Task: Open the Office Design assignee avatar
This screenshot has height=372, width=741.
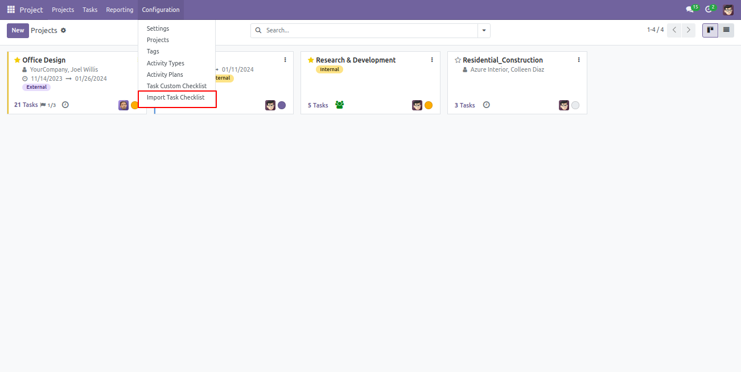Action: click(124, 105)
